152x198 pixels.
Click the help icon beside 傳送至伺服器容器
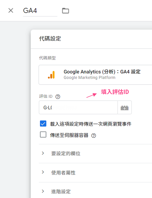click(x=94, y=136)
